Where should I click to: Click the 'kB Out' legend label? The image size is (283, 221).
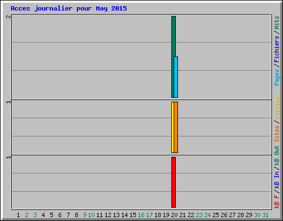[x=277, y=156]
